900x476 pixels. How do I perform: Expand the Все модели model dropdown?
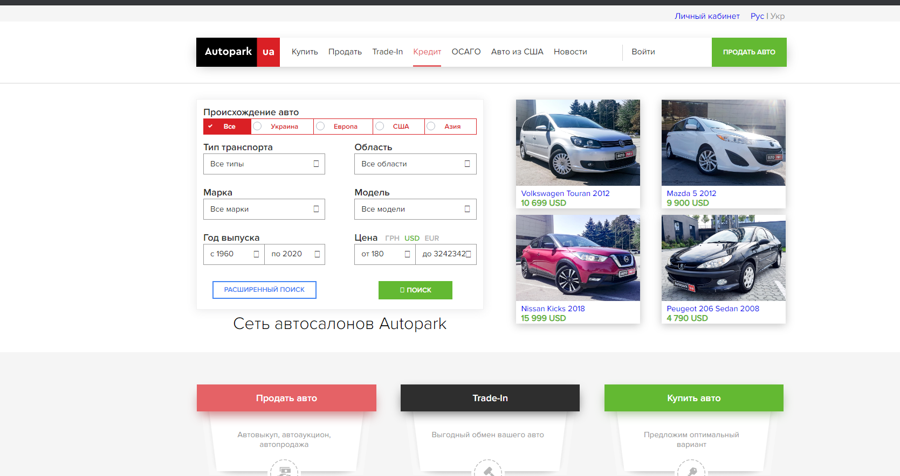point(415,209)
